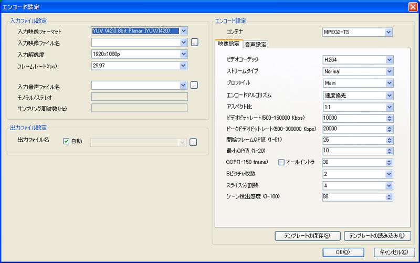The height and width of the screenshot is (263, 420).
Task: Open the コンテナ MPEG2-TS dropdown
Action: pos(388,33)
